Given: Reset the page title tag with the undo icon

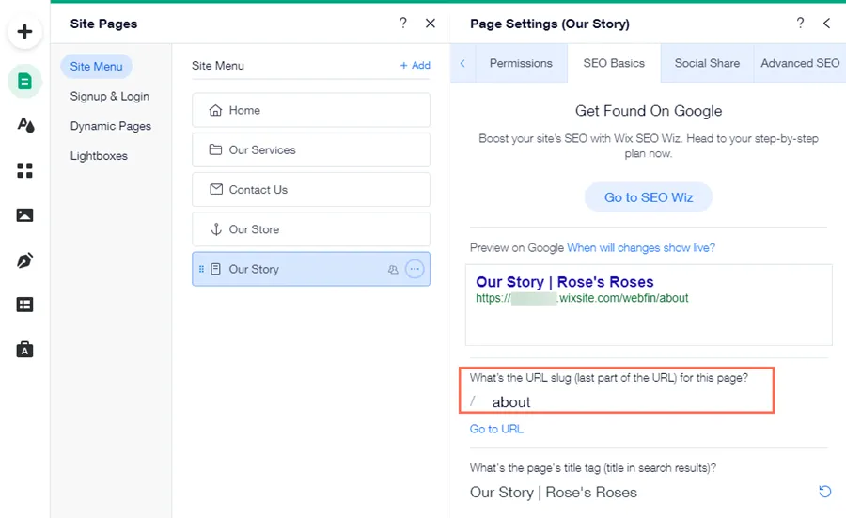Looking at the screenshot, I should (825, 491).
